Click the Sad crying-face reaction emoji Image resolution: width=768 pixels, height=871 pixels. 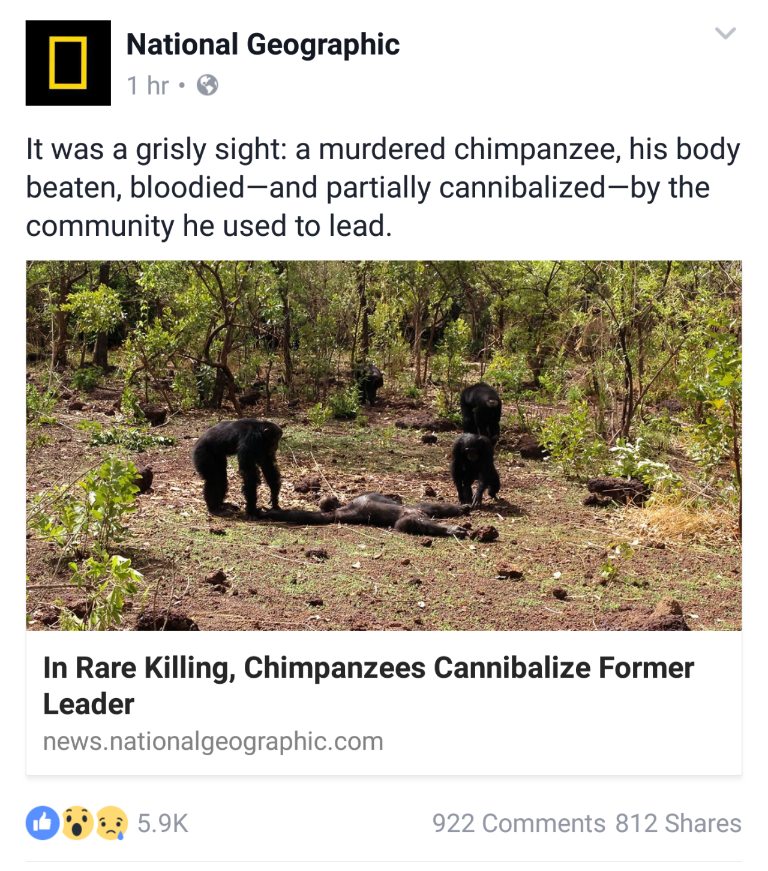click(112, 823)
